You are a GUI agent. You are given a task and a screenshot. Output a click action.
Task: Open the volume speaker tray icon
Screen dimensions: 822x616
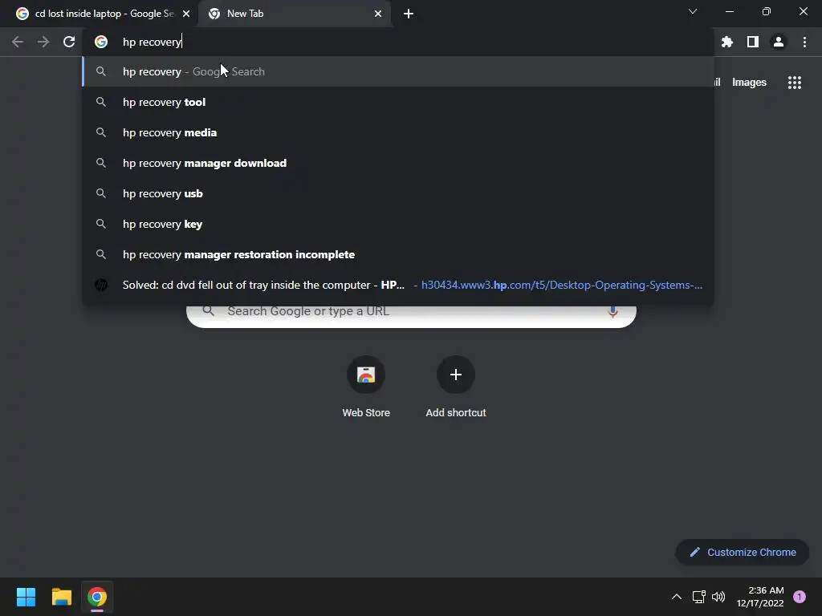pos(718,597)
